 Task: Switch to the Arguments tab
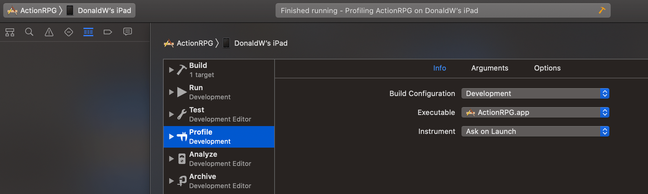(x=490, y=68)
